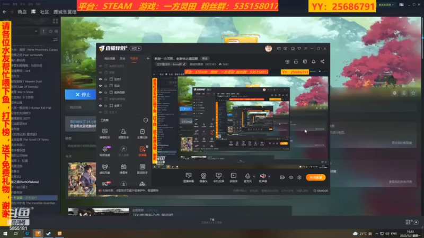The width and height of the screenshot is (424, 238).
Task: Show the hidden 文本 2 source
Action: point(100,112)
